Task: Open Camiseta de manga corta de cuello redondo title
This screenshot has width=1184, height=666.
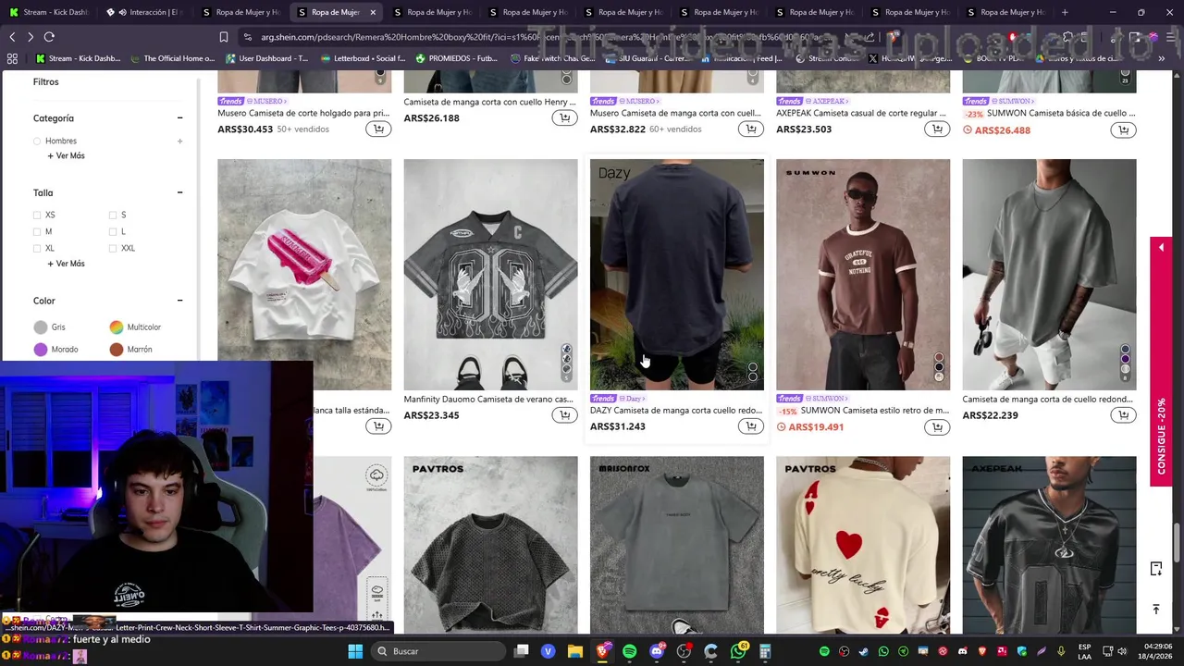Action: [1047, 400]
